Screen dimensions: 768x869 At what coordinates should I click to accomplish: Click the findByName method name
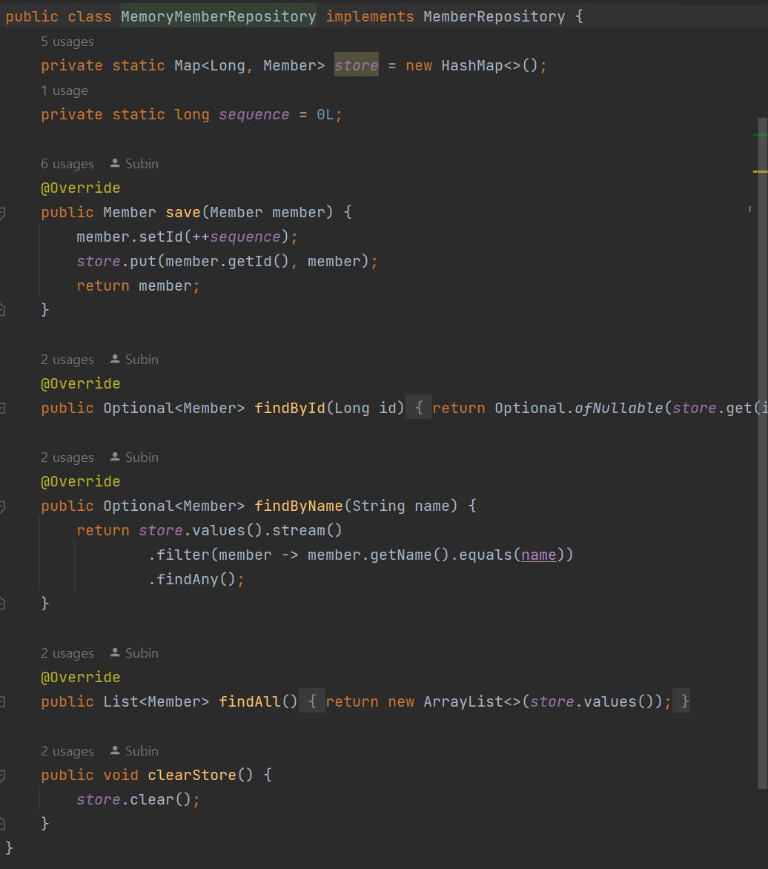click(x=299, y=506)
